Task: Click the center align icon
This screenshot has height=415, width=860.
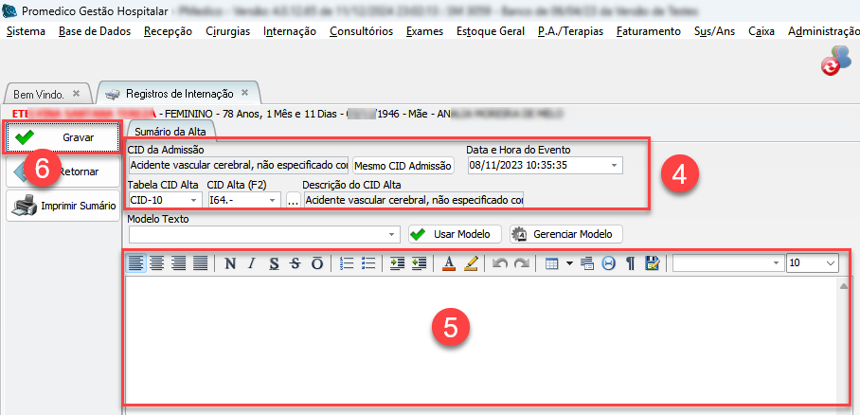Action: click(x=158, y=263)
